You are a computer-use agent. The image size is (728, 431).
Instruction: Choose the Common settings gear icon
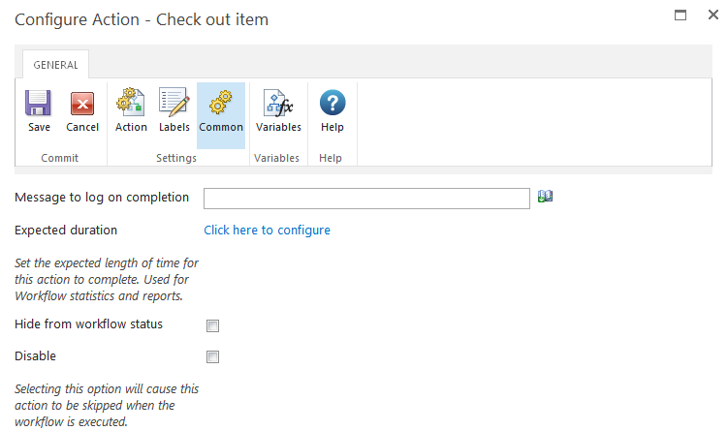point(221,103)
